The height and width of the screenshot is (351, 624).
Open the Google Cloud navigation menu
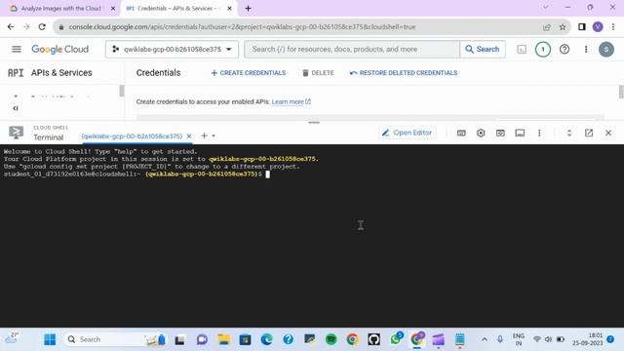[17, 49]
